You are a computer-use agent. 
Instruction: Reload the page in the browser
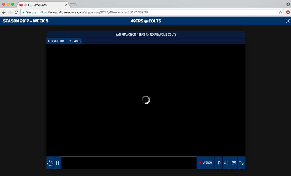click(x=16, y=12)
